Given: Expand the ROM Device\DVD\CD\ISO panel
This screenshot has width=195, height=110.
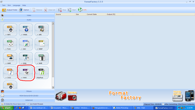Looking at the screenshot, I should click(27, 96).
